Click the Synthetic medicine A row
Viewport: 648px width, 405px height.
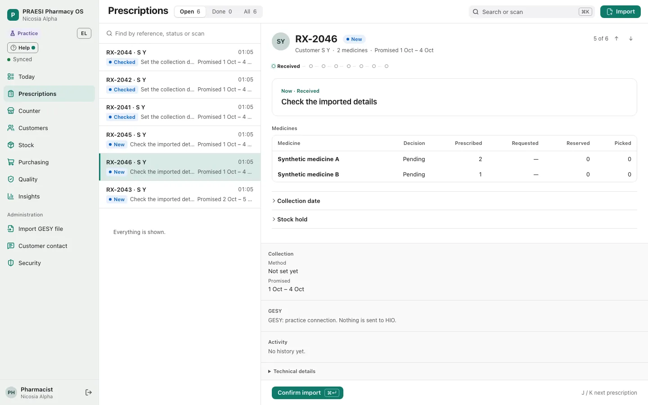[454, 159]
